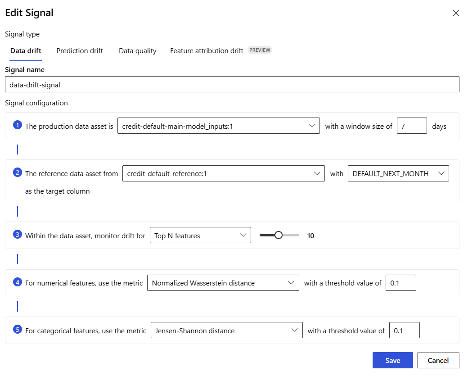Open the Feature attribution drift tab
This screenshot has height=385, width=468.
click(207, 51)
